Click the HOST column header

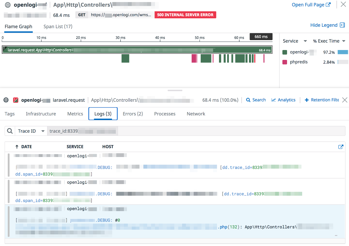(x=108, y=147)
